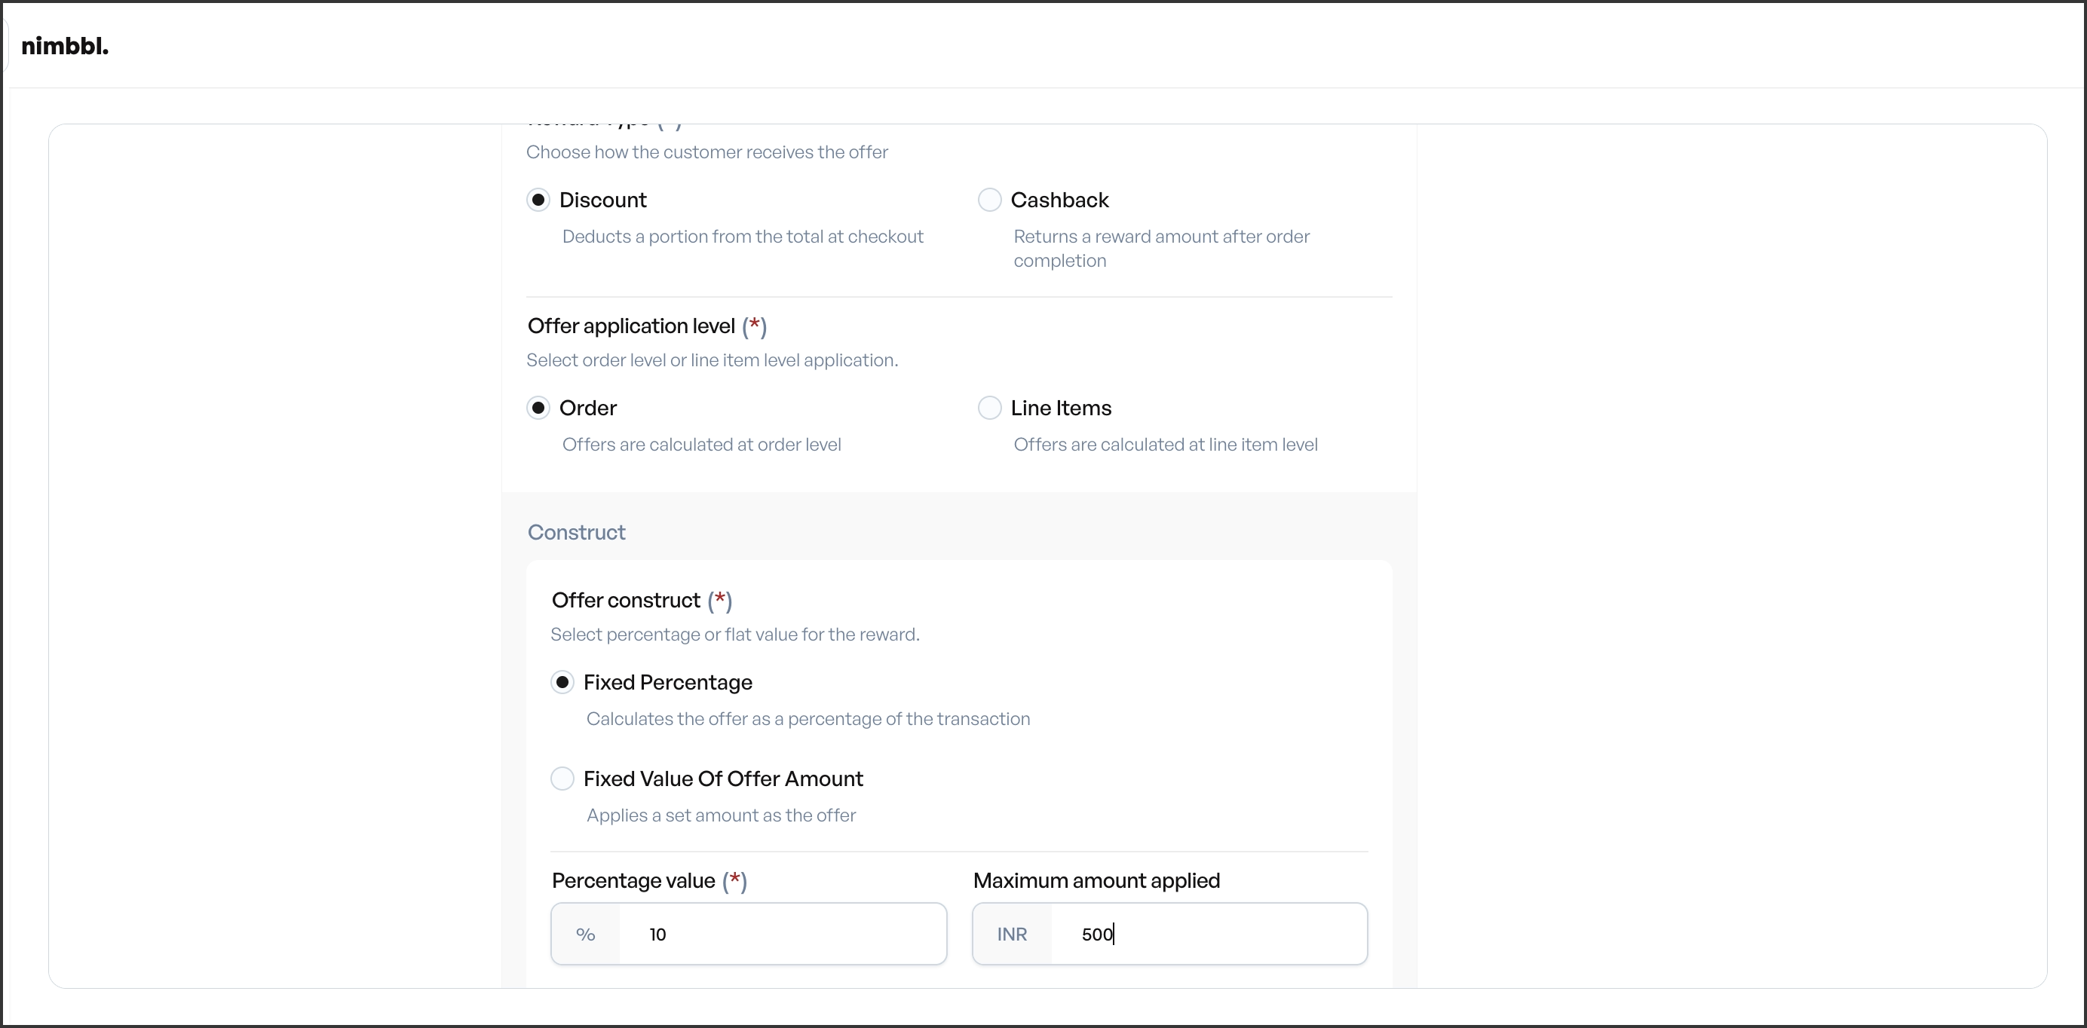Click the Construct section header

click(x=577, y=532)
